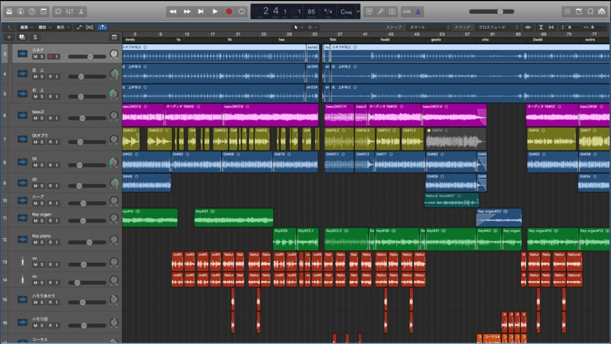Start playback
This screenshot has height=344, width=611.
tap(215, 12)
